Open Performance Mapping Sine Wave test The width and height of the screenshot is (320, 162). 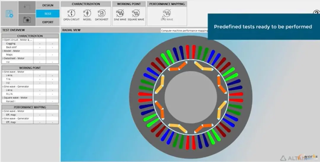coord(167,15)
